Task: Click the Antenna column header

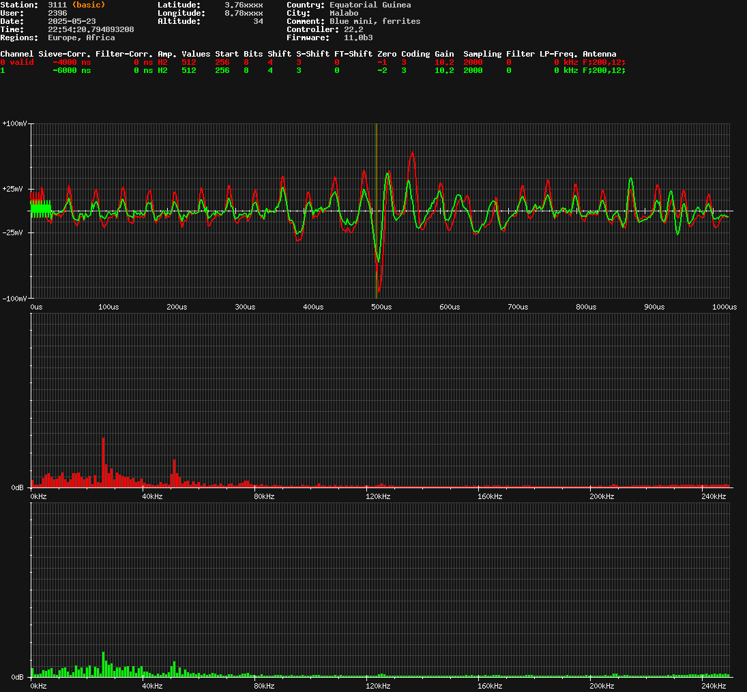Action: [600, 54]
